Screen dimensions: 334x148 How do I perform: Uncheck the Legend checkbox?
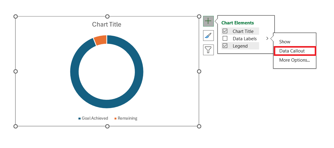(x=225, y=46)
